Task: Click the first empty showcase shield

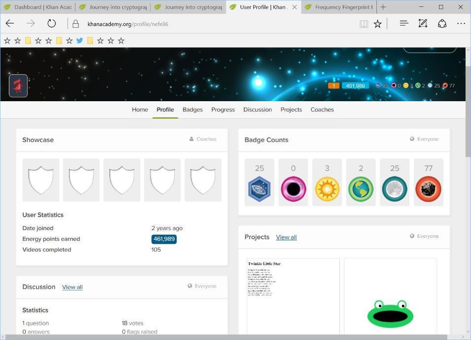Action: click(x=40, y=180)
